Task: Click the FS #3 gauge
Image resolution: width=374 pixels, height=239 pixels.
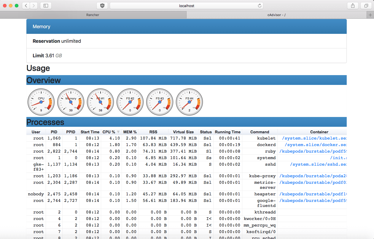Action: (160, 102)
